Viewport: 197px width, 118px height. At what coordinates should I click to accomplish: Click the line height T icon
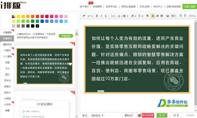[x=140, y=16]
